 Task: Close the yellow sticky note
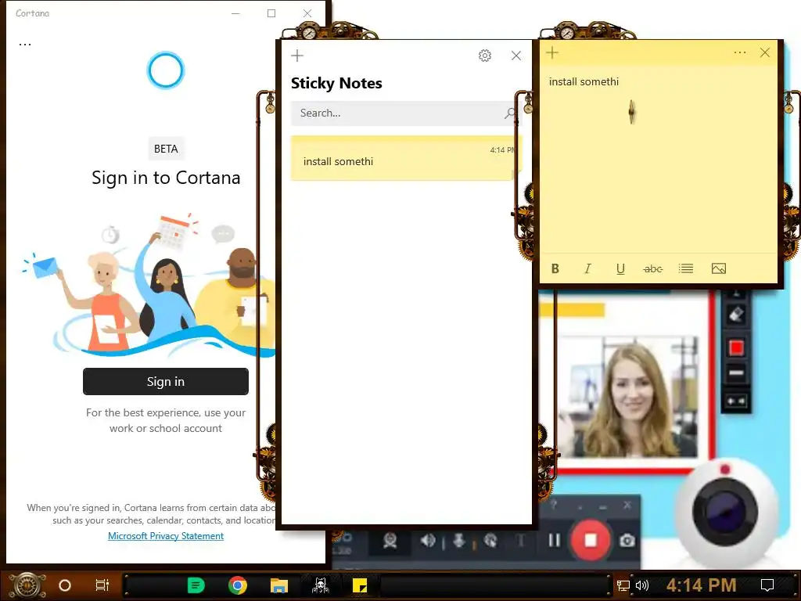[x=765, y=52]
